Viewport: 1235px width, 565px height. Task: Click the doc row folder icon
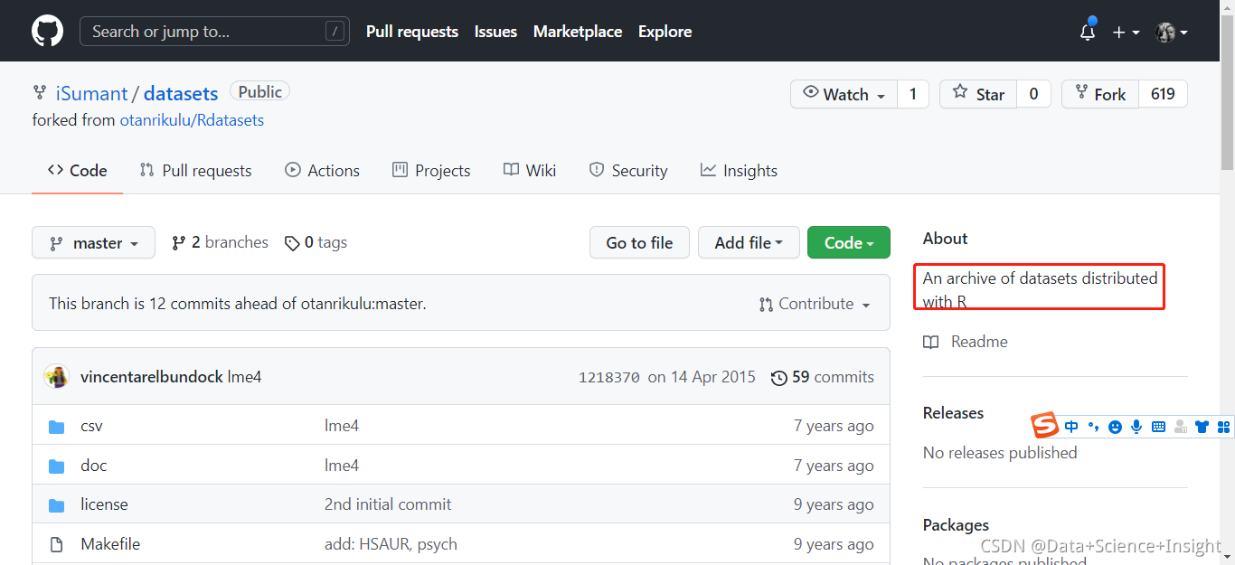pyautogui.click(x=56, y=466)
